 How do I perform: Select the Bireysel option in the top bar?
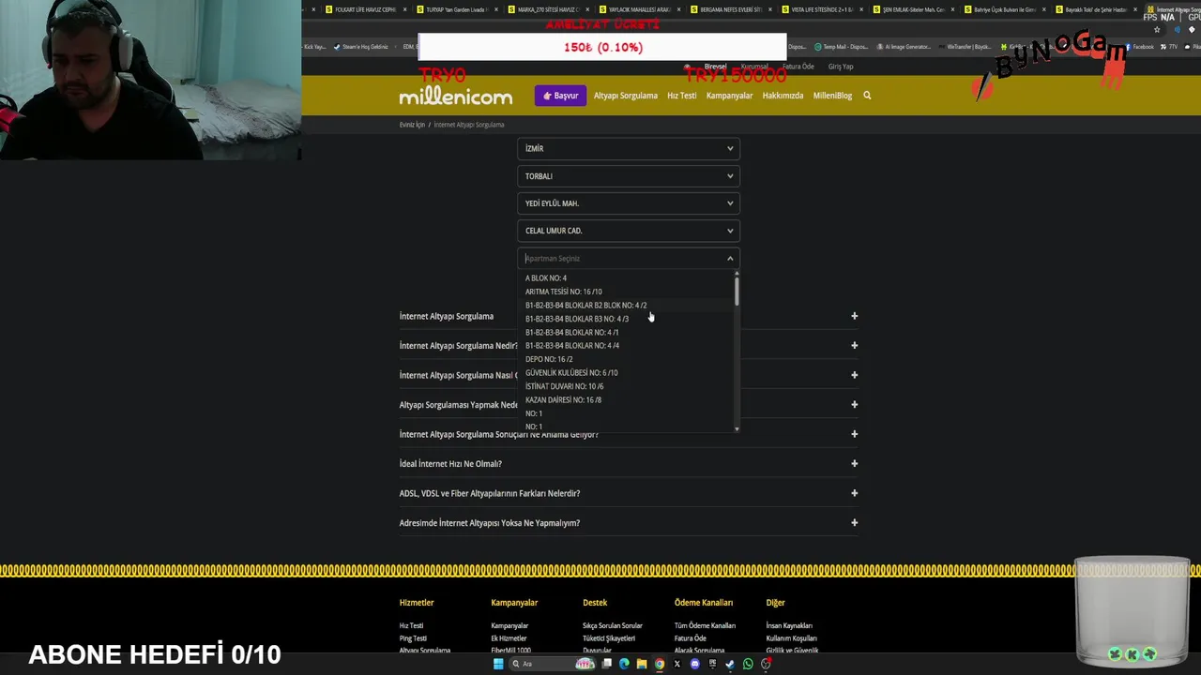pos(716,67)
